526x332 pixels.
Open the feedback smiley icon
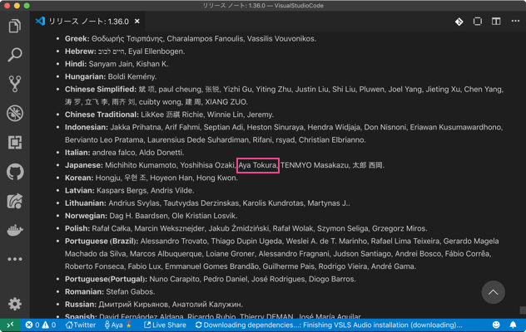coord(496,325)
